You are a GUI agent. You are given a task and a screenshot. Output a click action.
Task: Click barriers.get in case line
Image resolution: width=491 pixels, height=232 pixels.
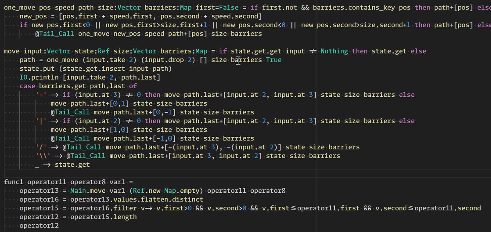pyautogui.click(x=62, y=86)
